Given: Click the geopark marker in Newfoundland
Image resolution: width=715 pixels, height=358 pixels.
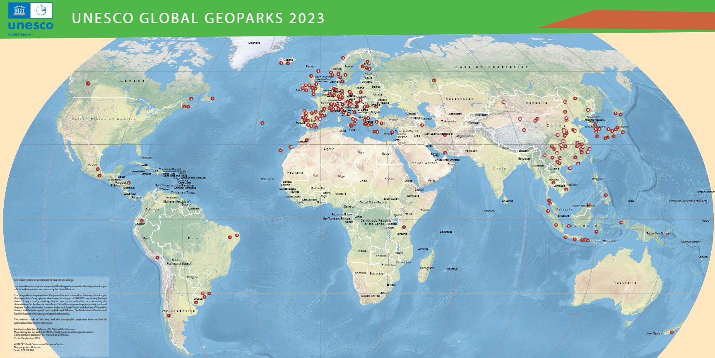Looking at the screenshot, I should click(x=212, y=98).
